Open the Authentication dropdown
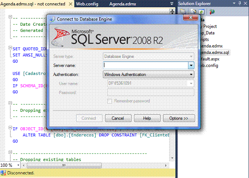 [191, 74]
